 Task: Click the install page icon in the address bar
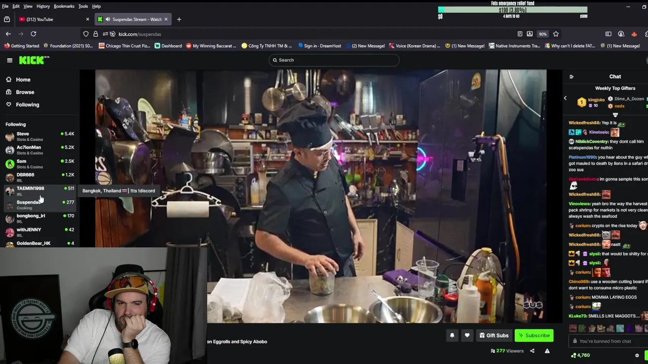click(530, 34)
